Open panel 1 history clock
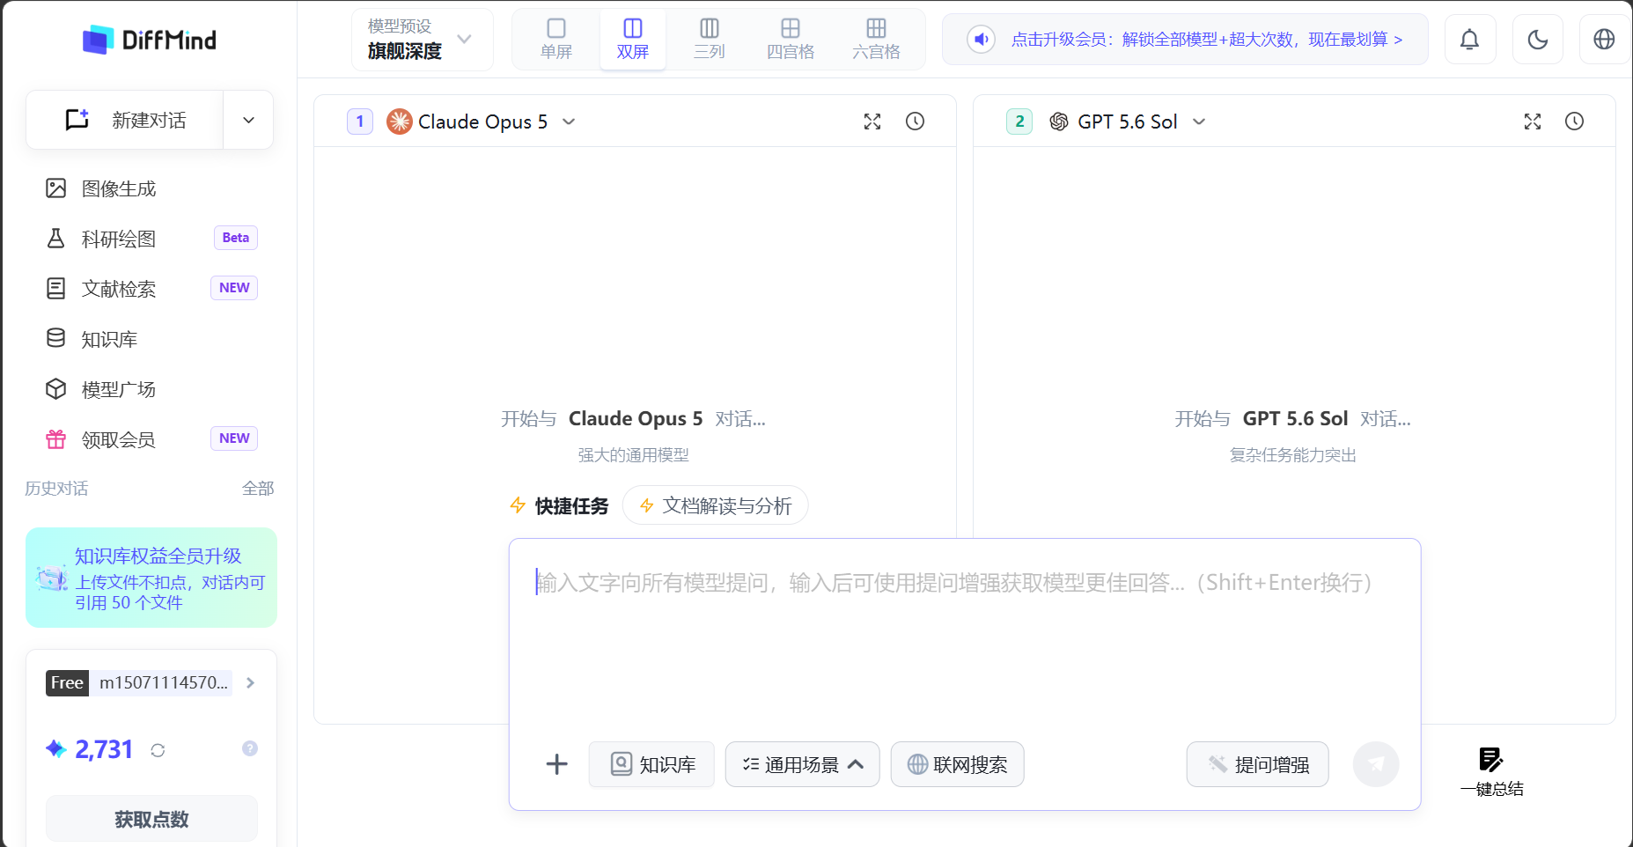This screenshot has width=1633, height=847. (x=916, y=122)
